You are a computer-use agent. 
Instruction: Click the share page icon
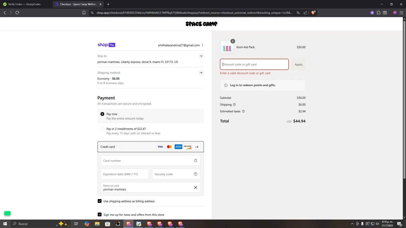click(305, 13)
